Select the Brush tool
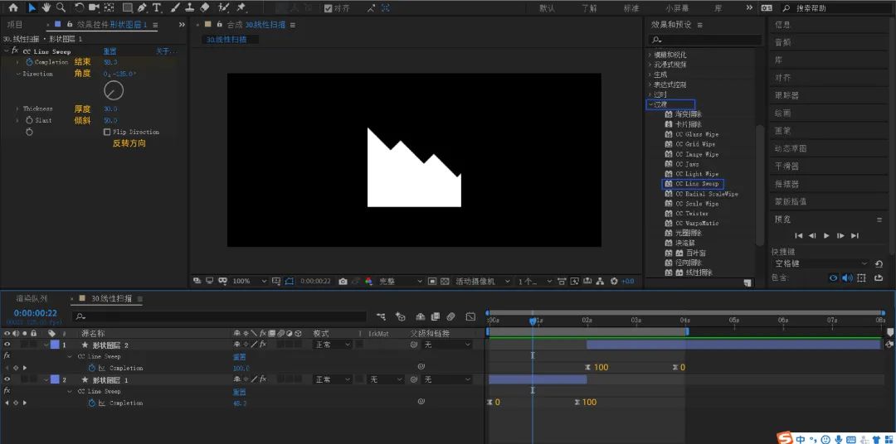The width and height of the screenshot is (896, 444). 176,8
